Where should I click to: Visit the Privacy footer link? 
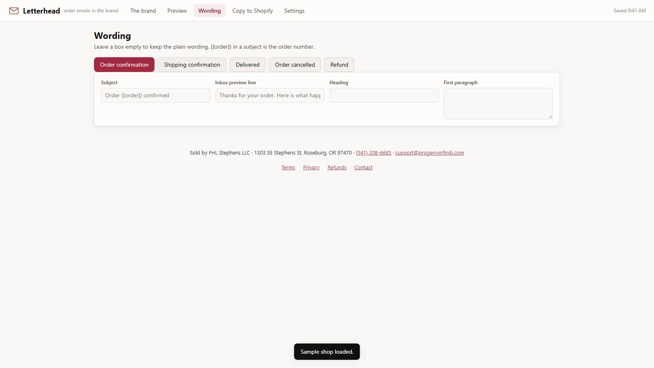coord(311,168)
